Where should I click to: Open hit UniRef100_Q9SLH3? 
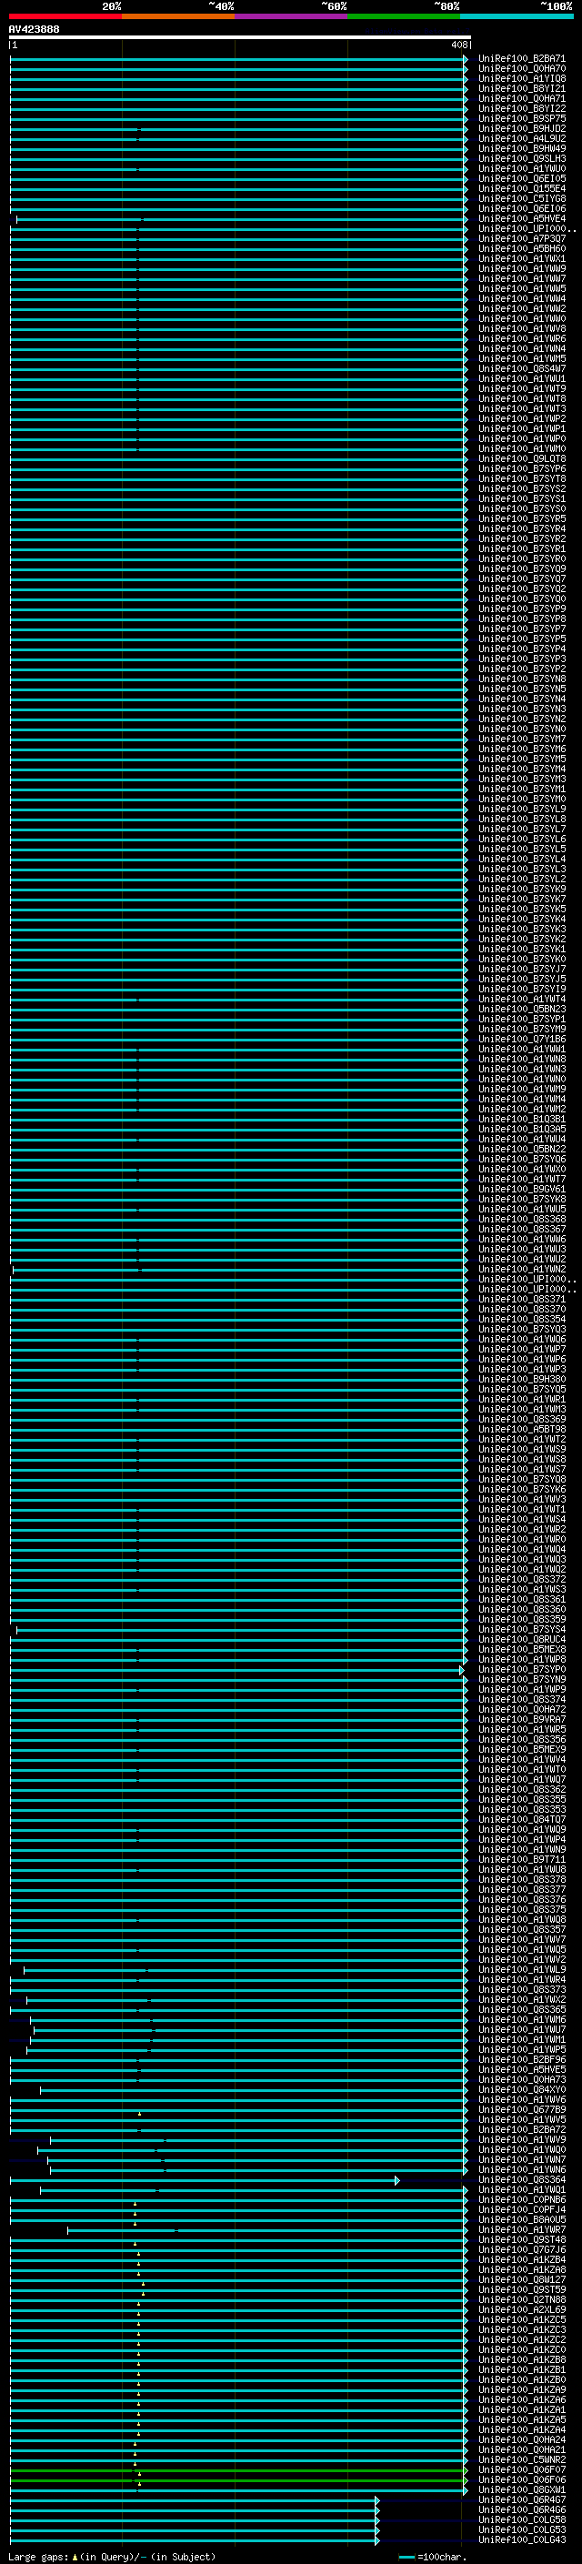pyautogui.click(x=522, y=159)
